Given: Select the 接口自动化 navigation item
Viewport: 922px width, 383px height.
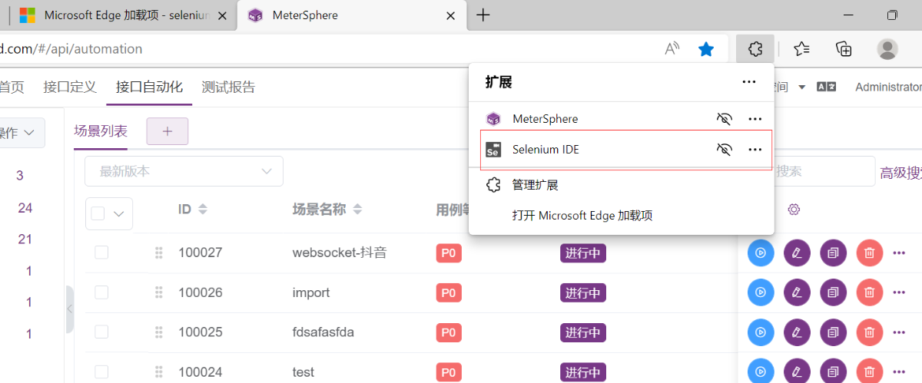Looking at the screenshot, I should 149,87.
